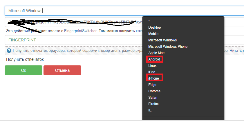Select Mobile in the tag list

click(153, 34)
